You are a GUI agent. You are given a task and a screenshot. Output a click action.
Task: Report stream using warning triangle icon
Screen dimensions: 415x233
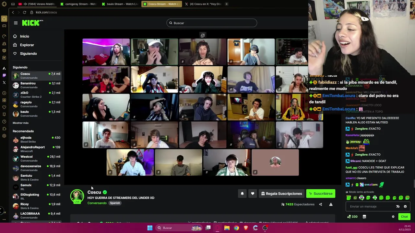pyautogui.click(x=331, y=204)
